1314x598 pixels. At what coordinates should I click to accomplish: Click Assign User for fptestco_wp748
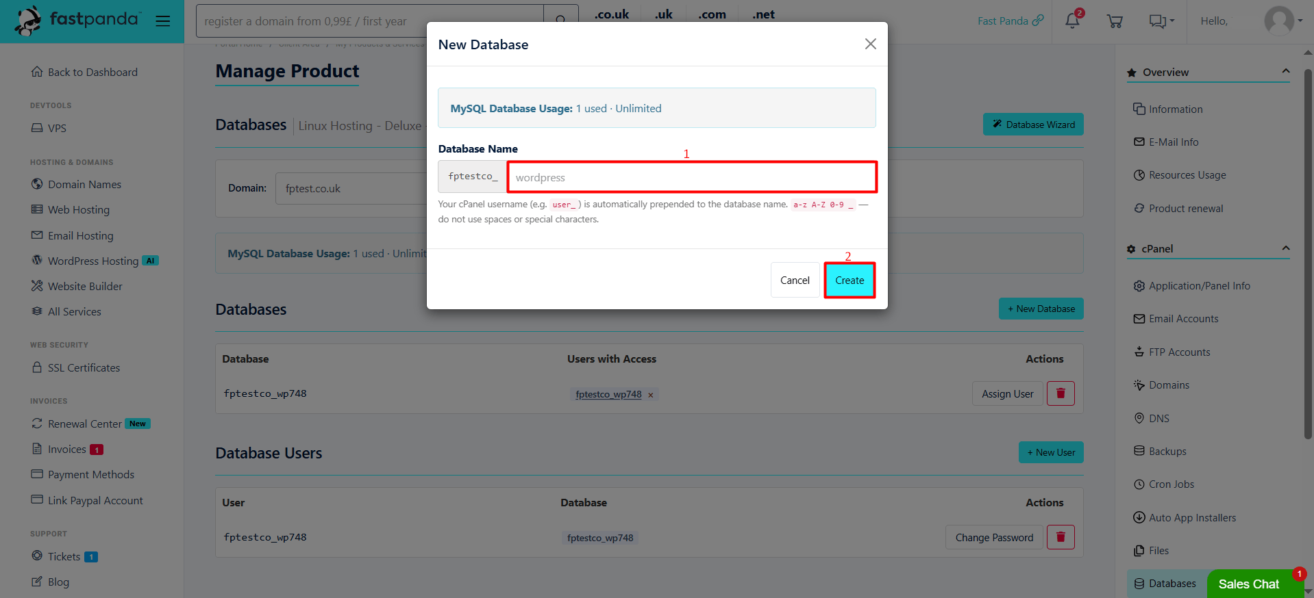pos(1007,393)
